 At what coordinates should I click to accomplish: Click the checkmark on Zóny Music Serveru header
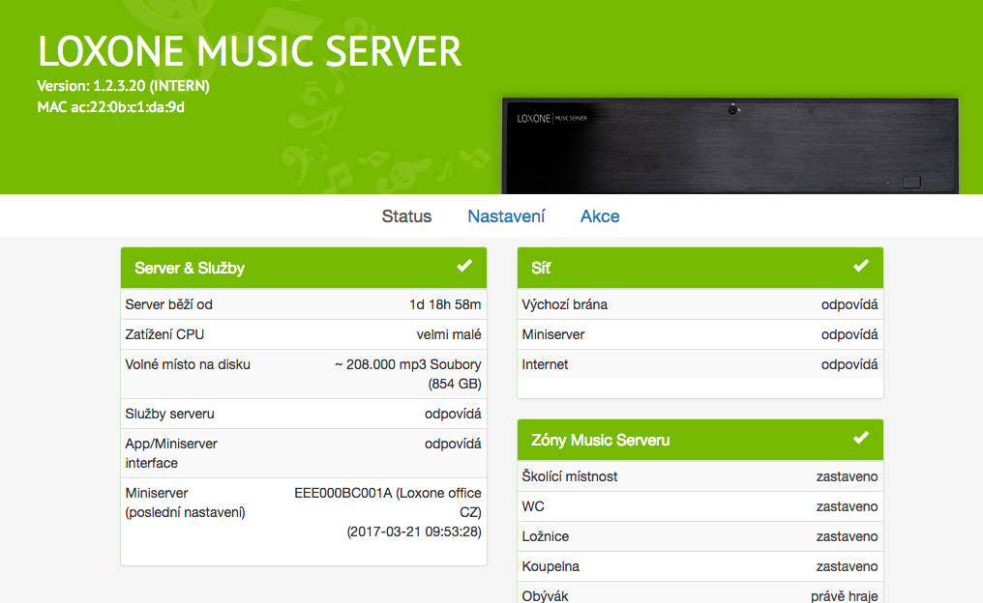coord(859,439)
